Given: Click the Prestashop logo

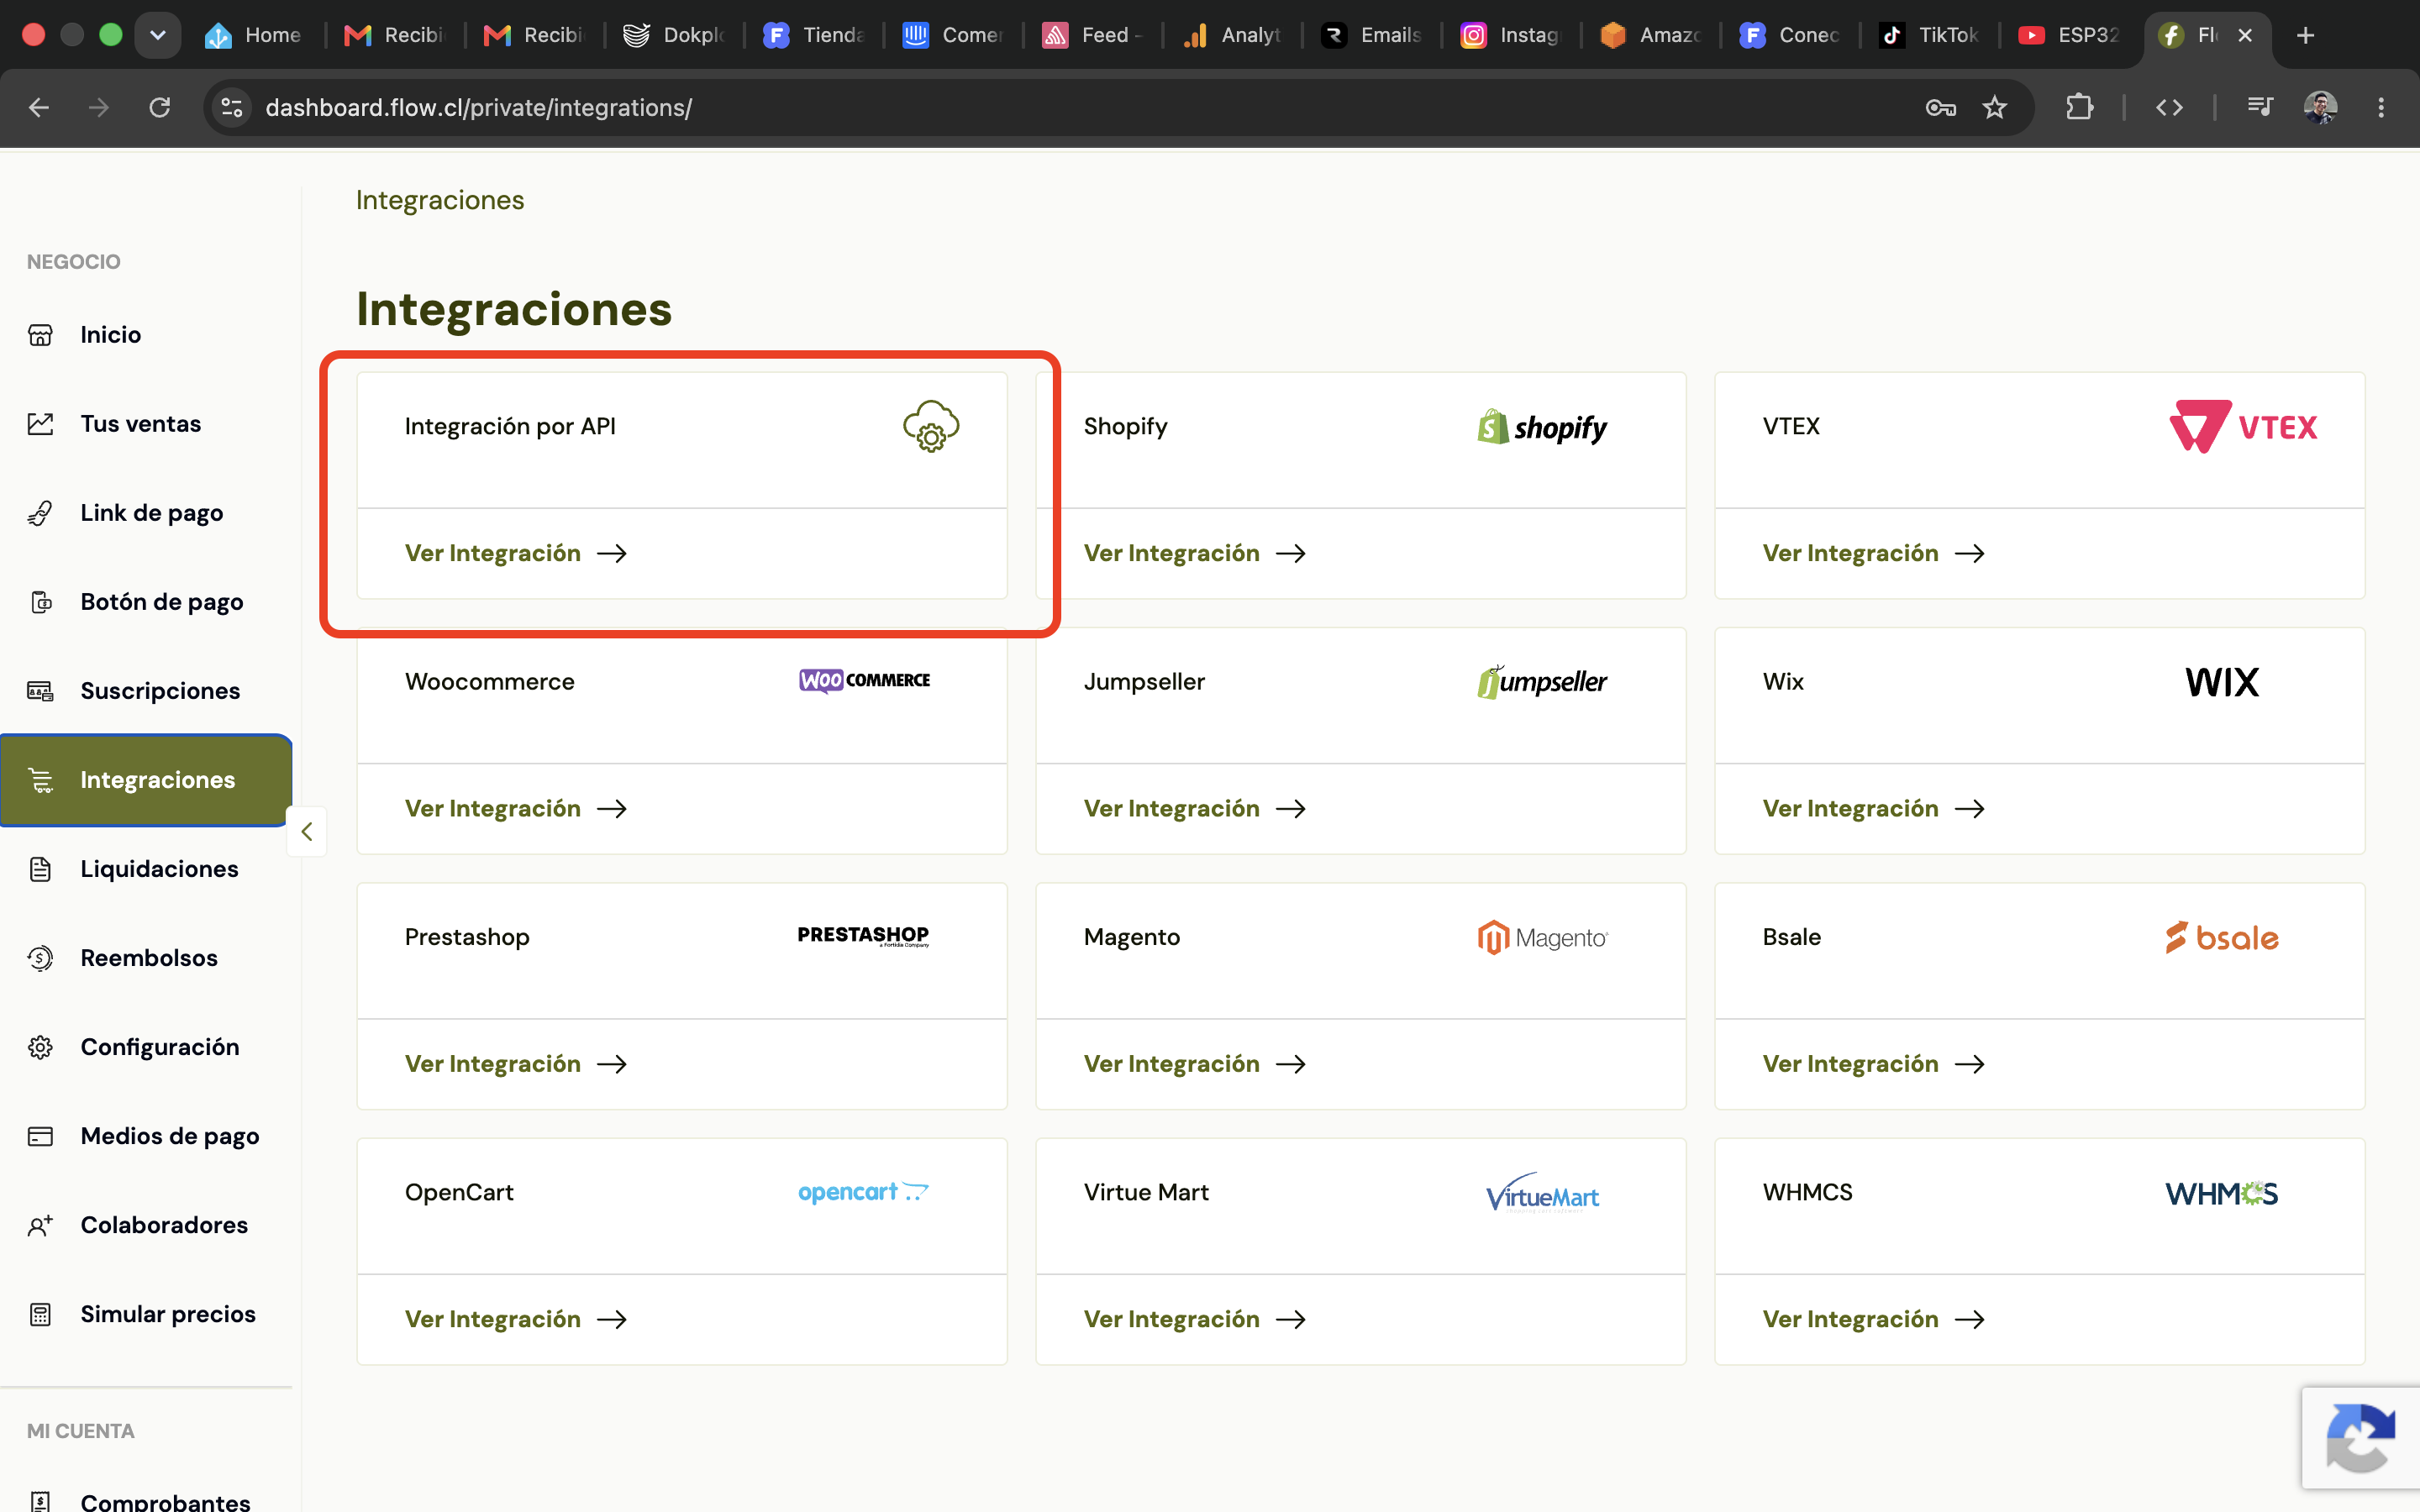Looking at the screenshot, I should coord(863,935).
